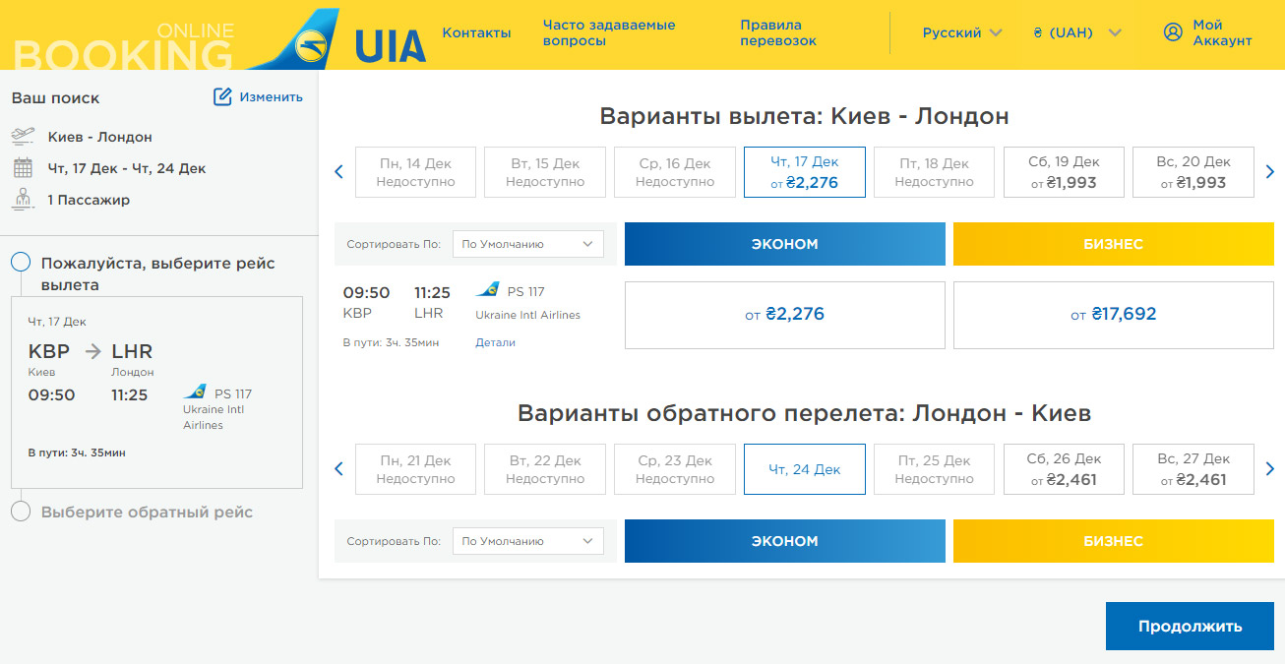Open the Русский language dropdown
This screenshot has width=1285, height=664.
[x=962, y=32]
